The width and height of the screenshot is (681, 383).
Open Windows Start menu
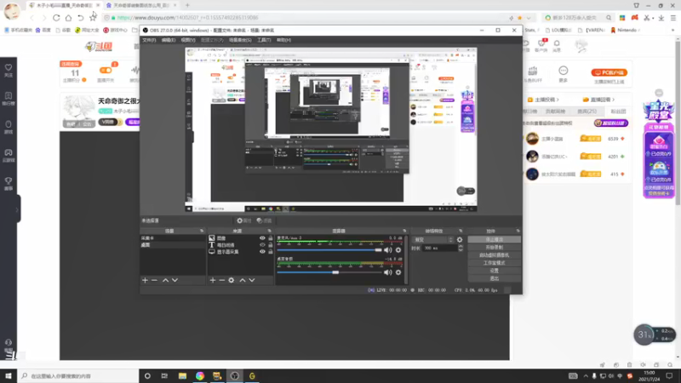pyautogui.click(x=9, y=376)
